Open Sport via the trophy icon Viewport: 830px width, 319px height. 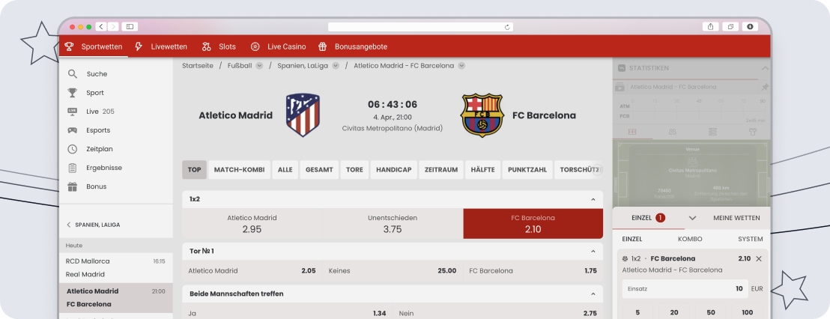click(73, 93)
